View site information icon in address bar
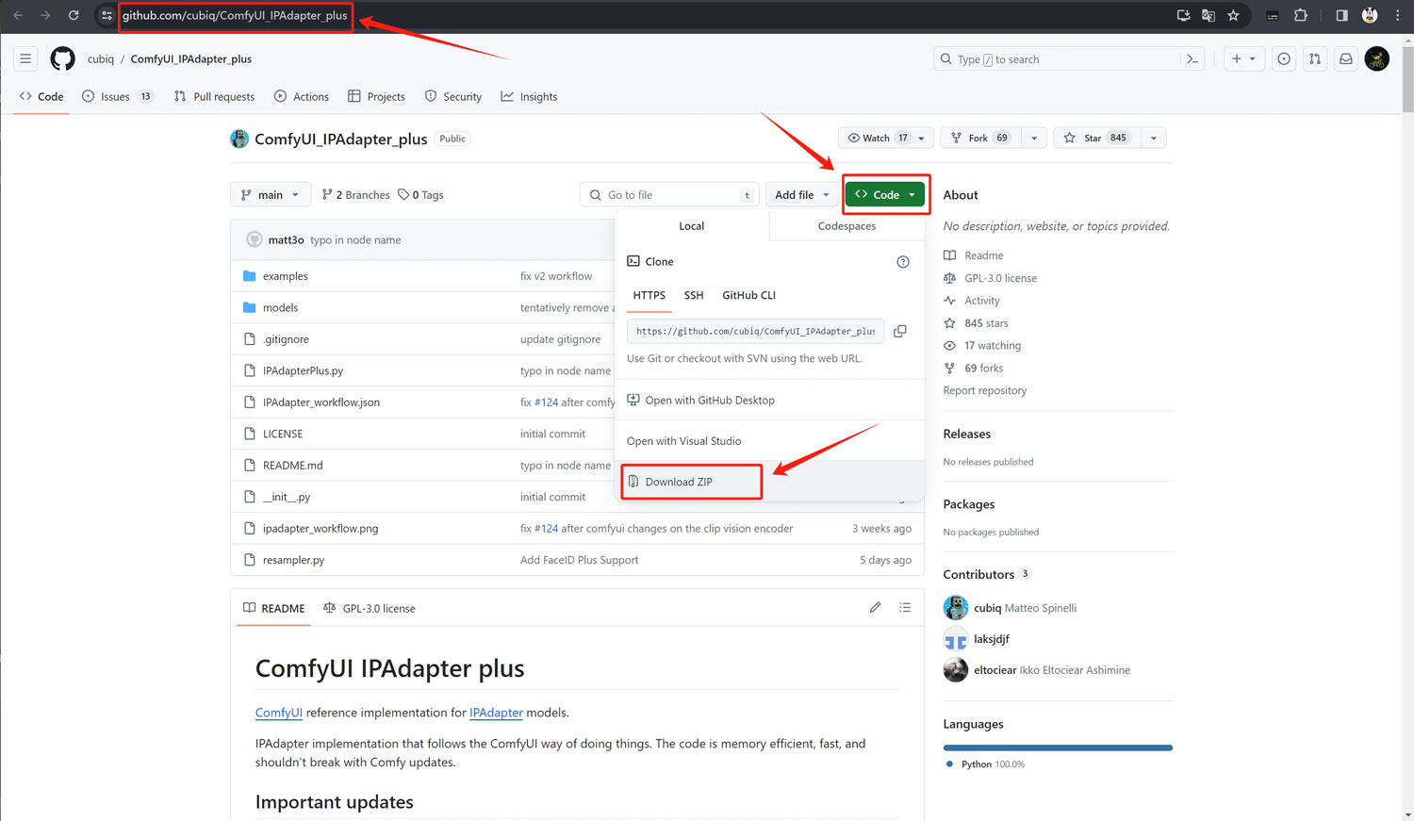This screenshot has height=821, width=1414. click(x=107, y=15)
